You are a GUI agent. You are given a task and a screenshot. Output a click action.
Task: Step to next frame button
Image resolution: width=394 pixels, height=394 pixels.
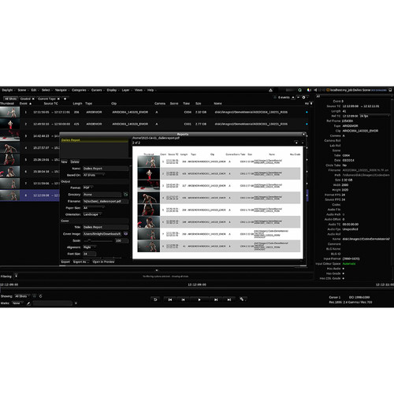tap(216, 299)
